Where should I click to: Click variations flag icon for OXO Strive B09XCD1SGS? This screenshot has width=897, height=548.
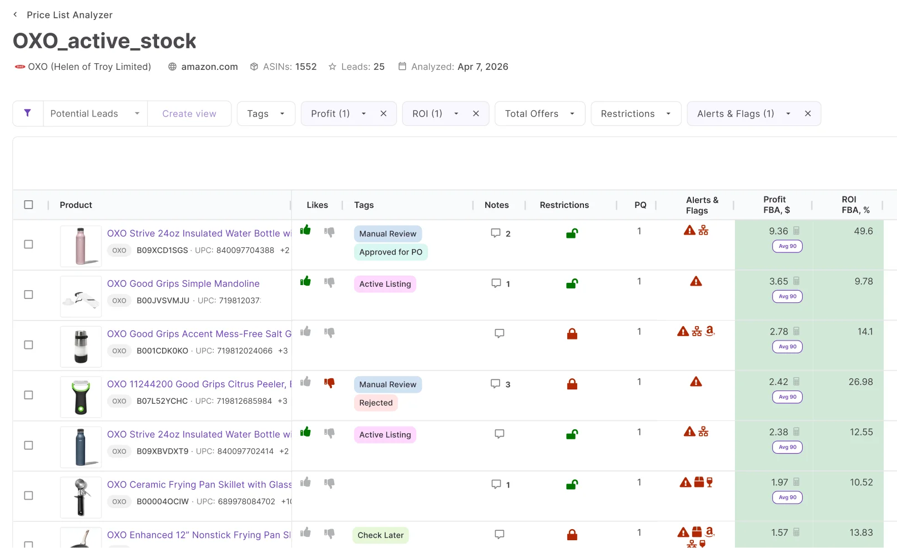pyautogui.click(x=703, y=230)
